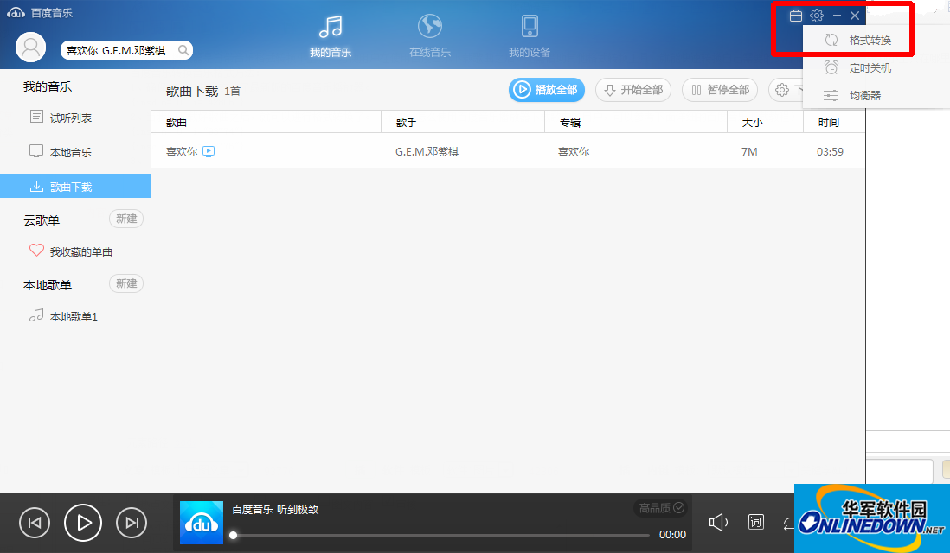The width and height of the screenshot is (950, 553).
Task: Expand 新建 to create a cloud playlist
Action: (x=125, y=218)
